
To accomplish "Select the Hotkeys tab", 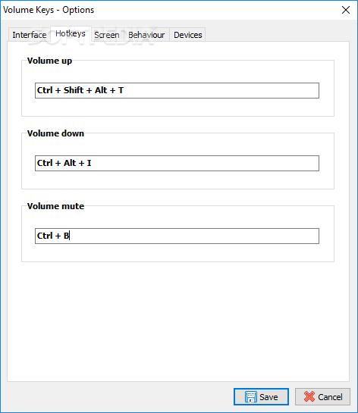I will coord(71,33).
